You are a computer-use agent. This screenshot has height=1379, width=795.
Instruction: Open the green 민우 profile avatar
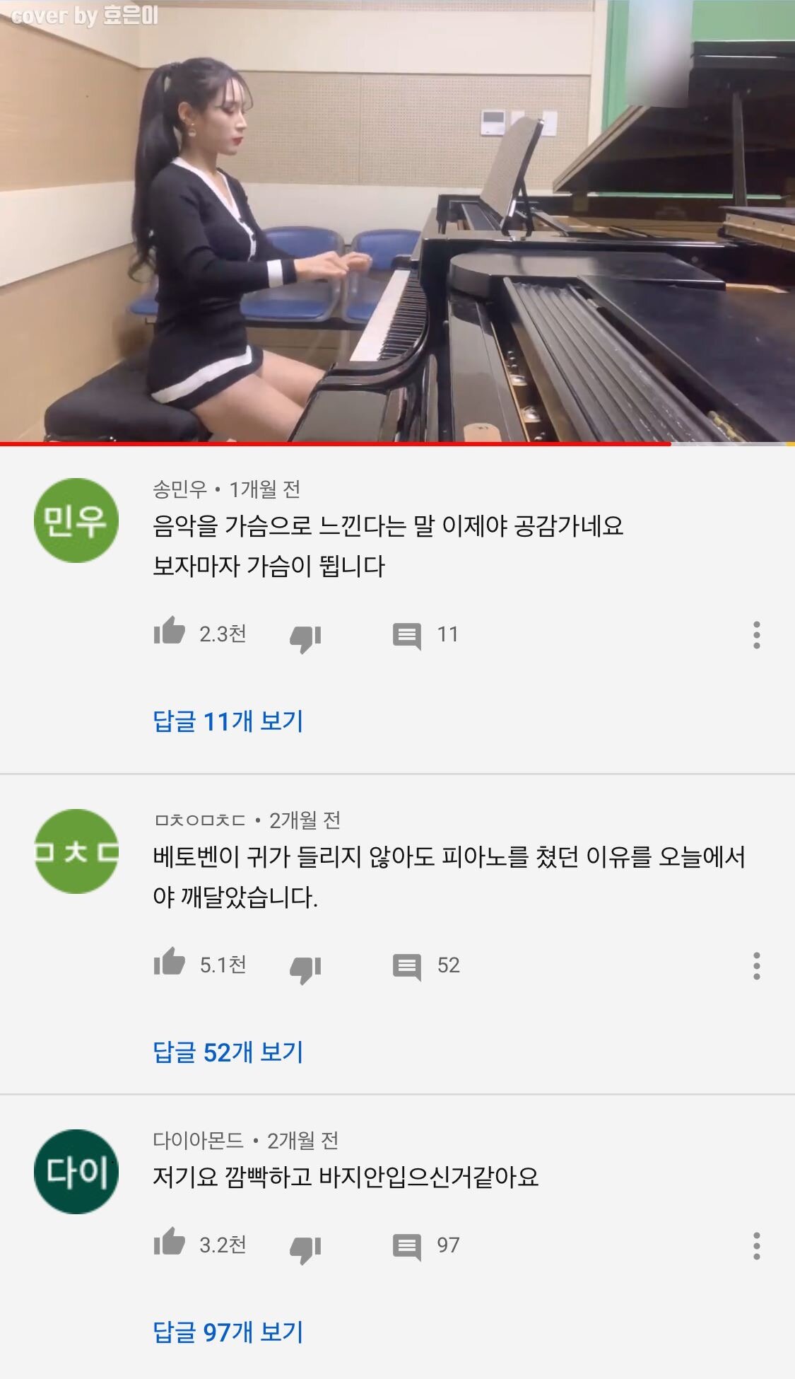point(76,520)
